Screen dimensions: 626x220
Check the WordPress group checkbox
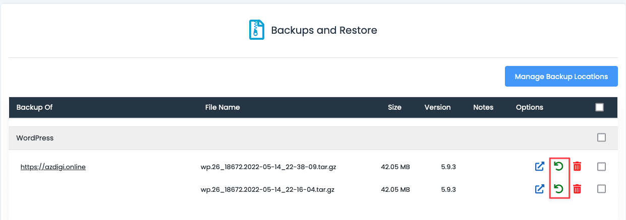pos(601,137)
